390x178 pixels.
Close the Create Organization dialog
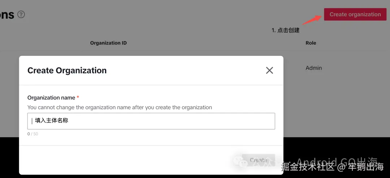click(x=269, y=70)
